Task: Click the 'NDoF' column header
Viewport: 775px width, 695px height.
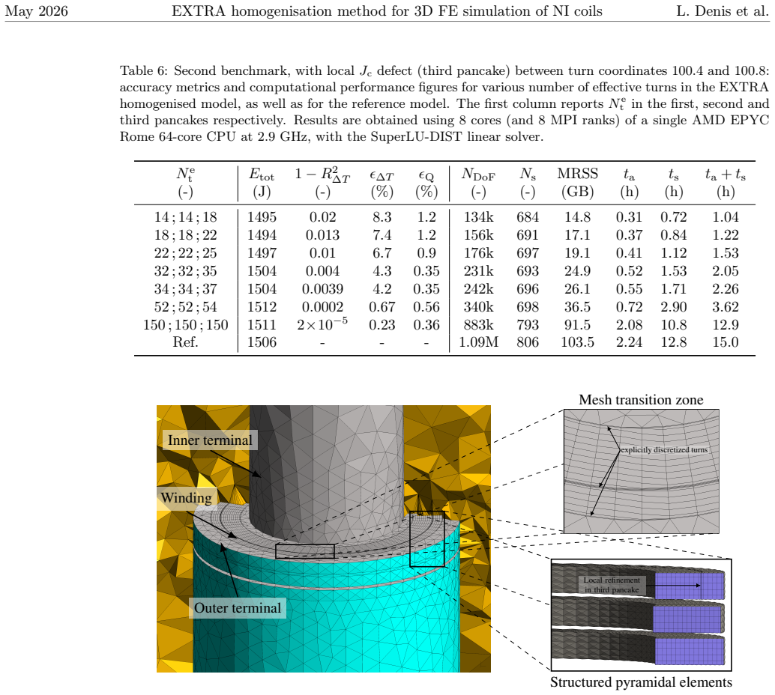Action: (478, 174)
